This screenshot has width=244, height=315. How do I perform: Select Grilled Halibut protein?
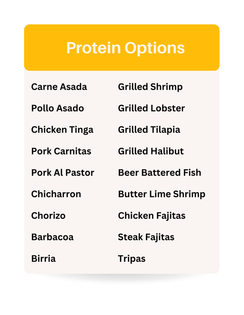click(x=151, y=151)
